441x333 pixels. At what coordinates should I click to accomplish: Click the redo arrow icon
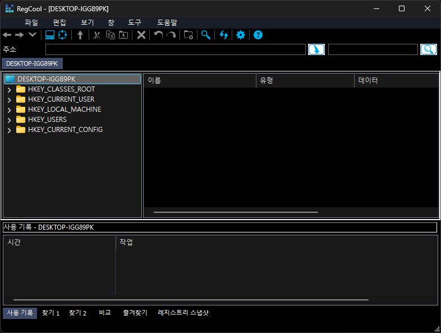171,35
